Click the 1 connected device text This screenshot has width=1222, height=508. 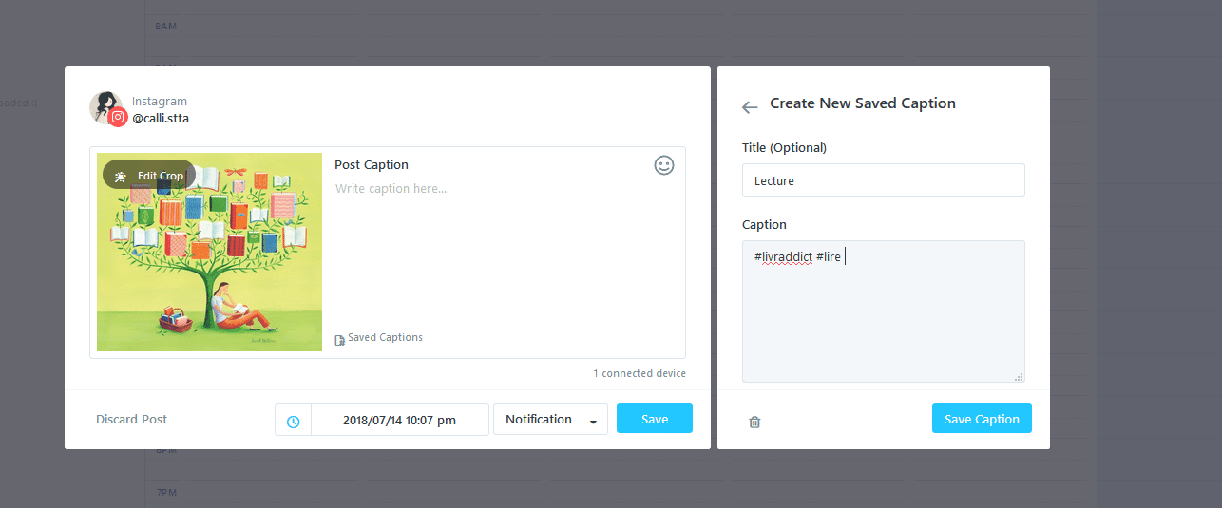coord(640,373)
